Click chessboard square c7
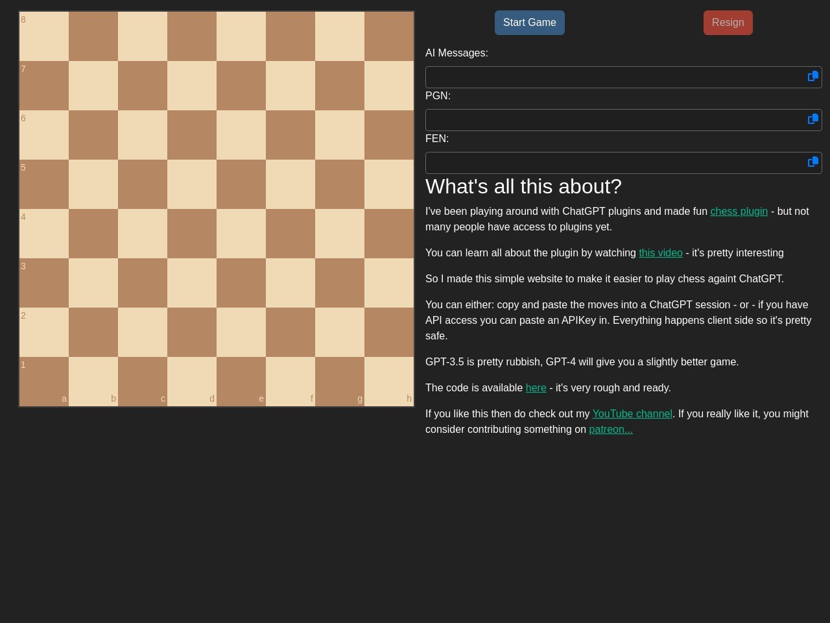This screenshot has height=623, width=830. coord(143,86)
